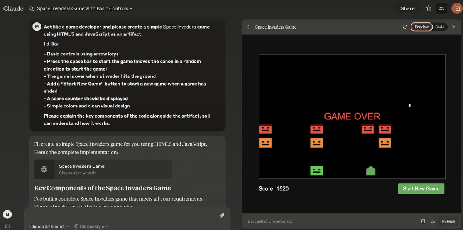The image size is (463, 230).
Task: Close the artifact panel
Action: coord(454,27)
